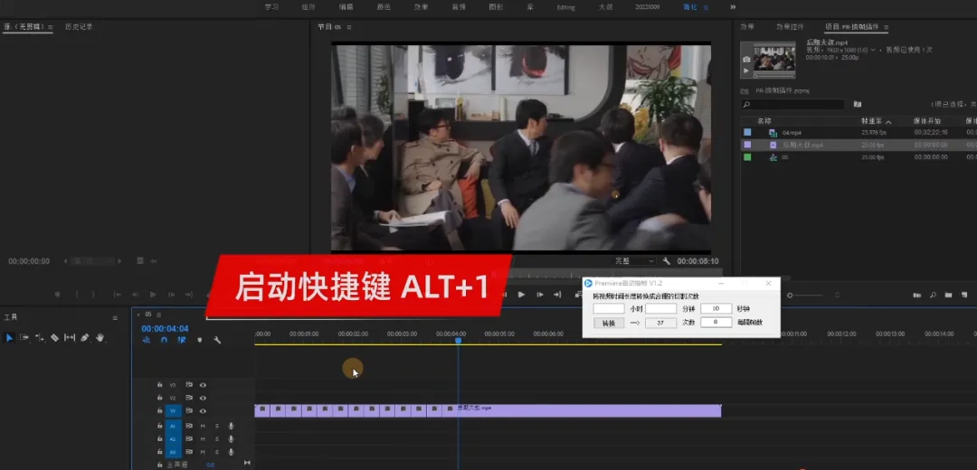Image resolution: width=977 pixels, height=470 pixels.
Task: Click the find-in-bin folder icon beside the search box
Action: tap(857, 104)
